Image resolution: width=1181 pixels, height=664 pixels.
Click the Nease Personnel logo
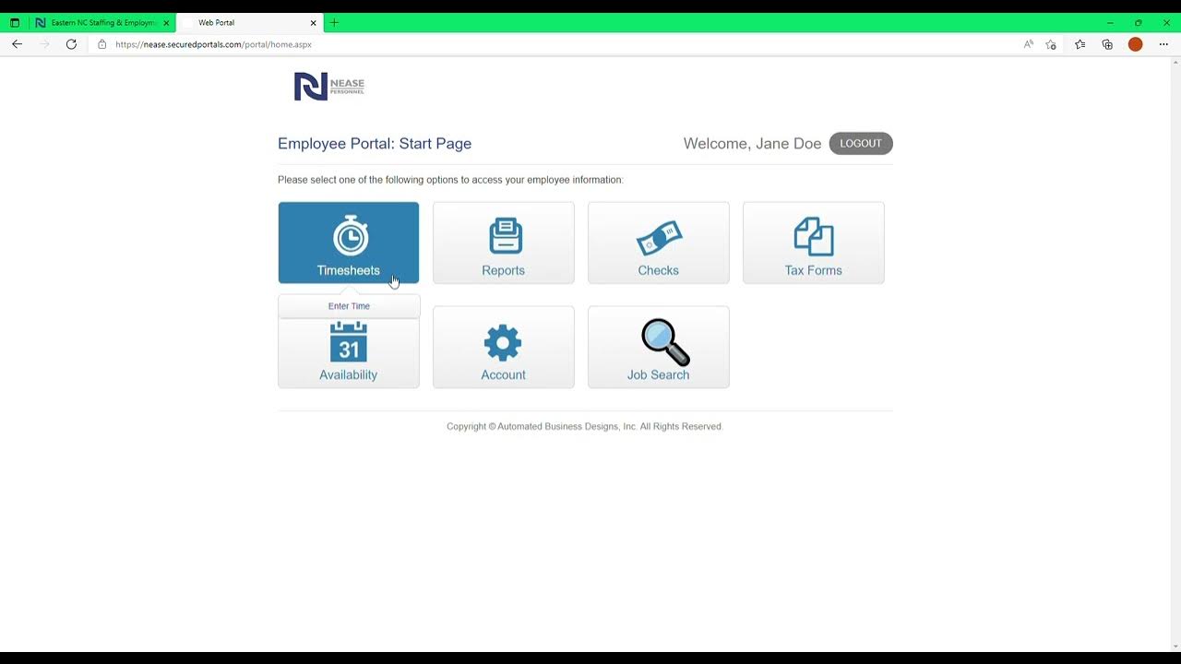click(x=329, y=86)
